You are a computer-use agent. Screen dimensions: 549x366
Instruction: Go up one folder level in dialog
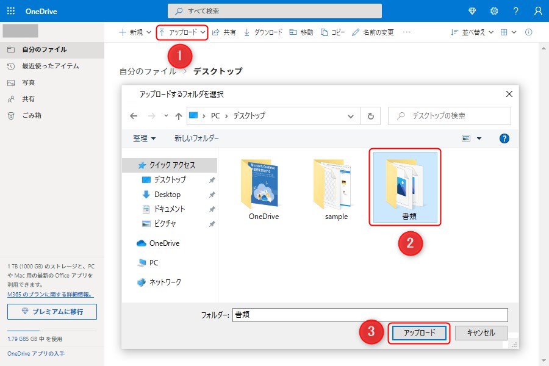click(179, 116)
